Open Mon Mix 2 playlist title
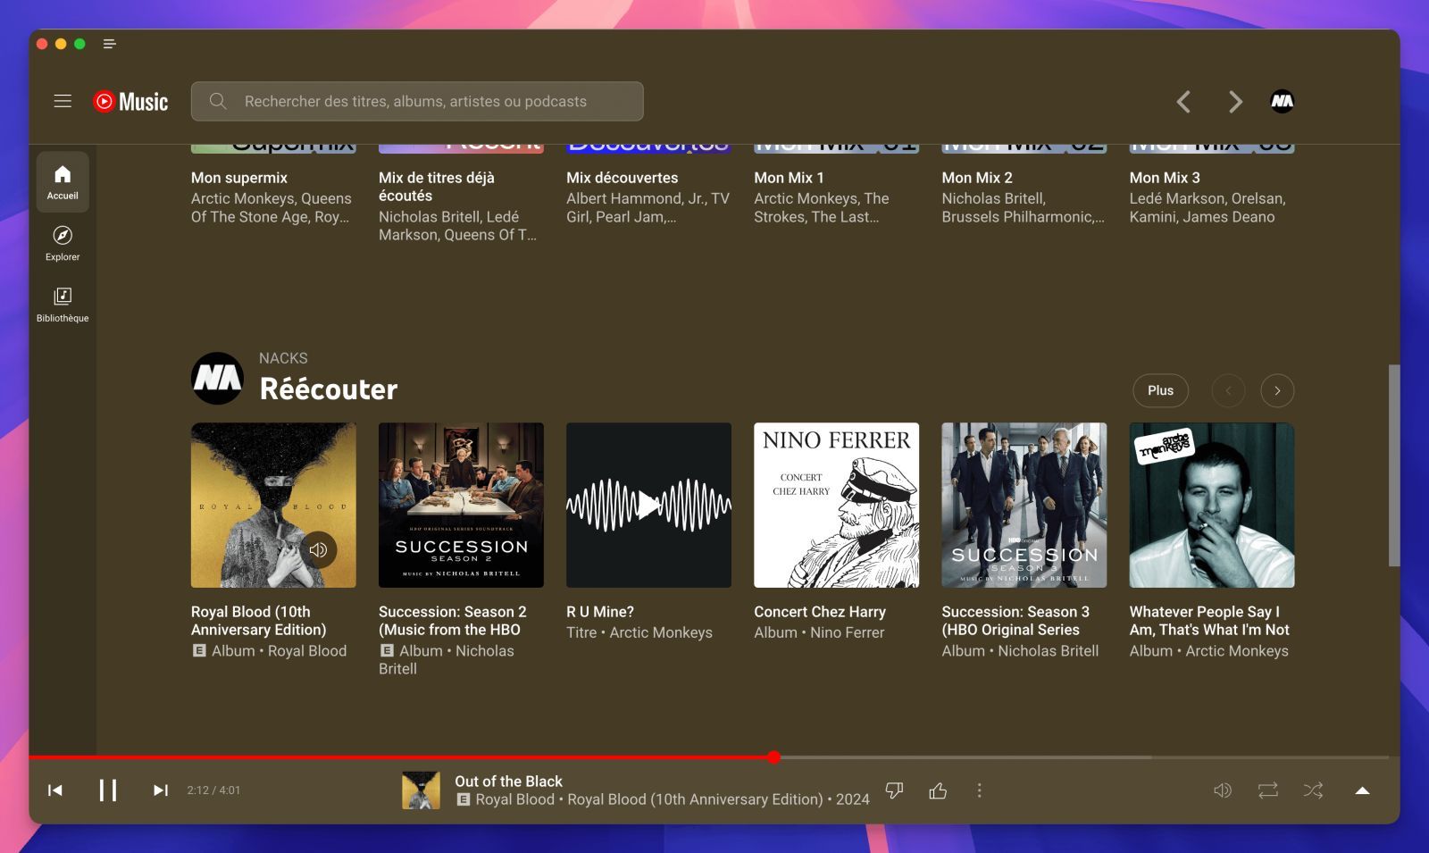Image resolution: width=1429 pixels, height=853 pixels. [x=977, y=178]
